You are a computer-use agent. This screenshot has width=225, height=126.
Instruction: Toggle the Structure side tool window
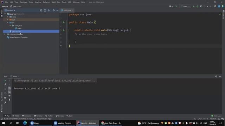[1, 97]
